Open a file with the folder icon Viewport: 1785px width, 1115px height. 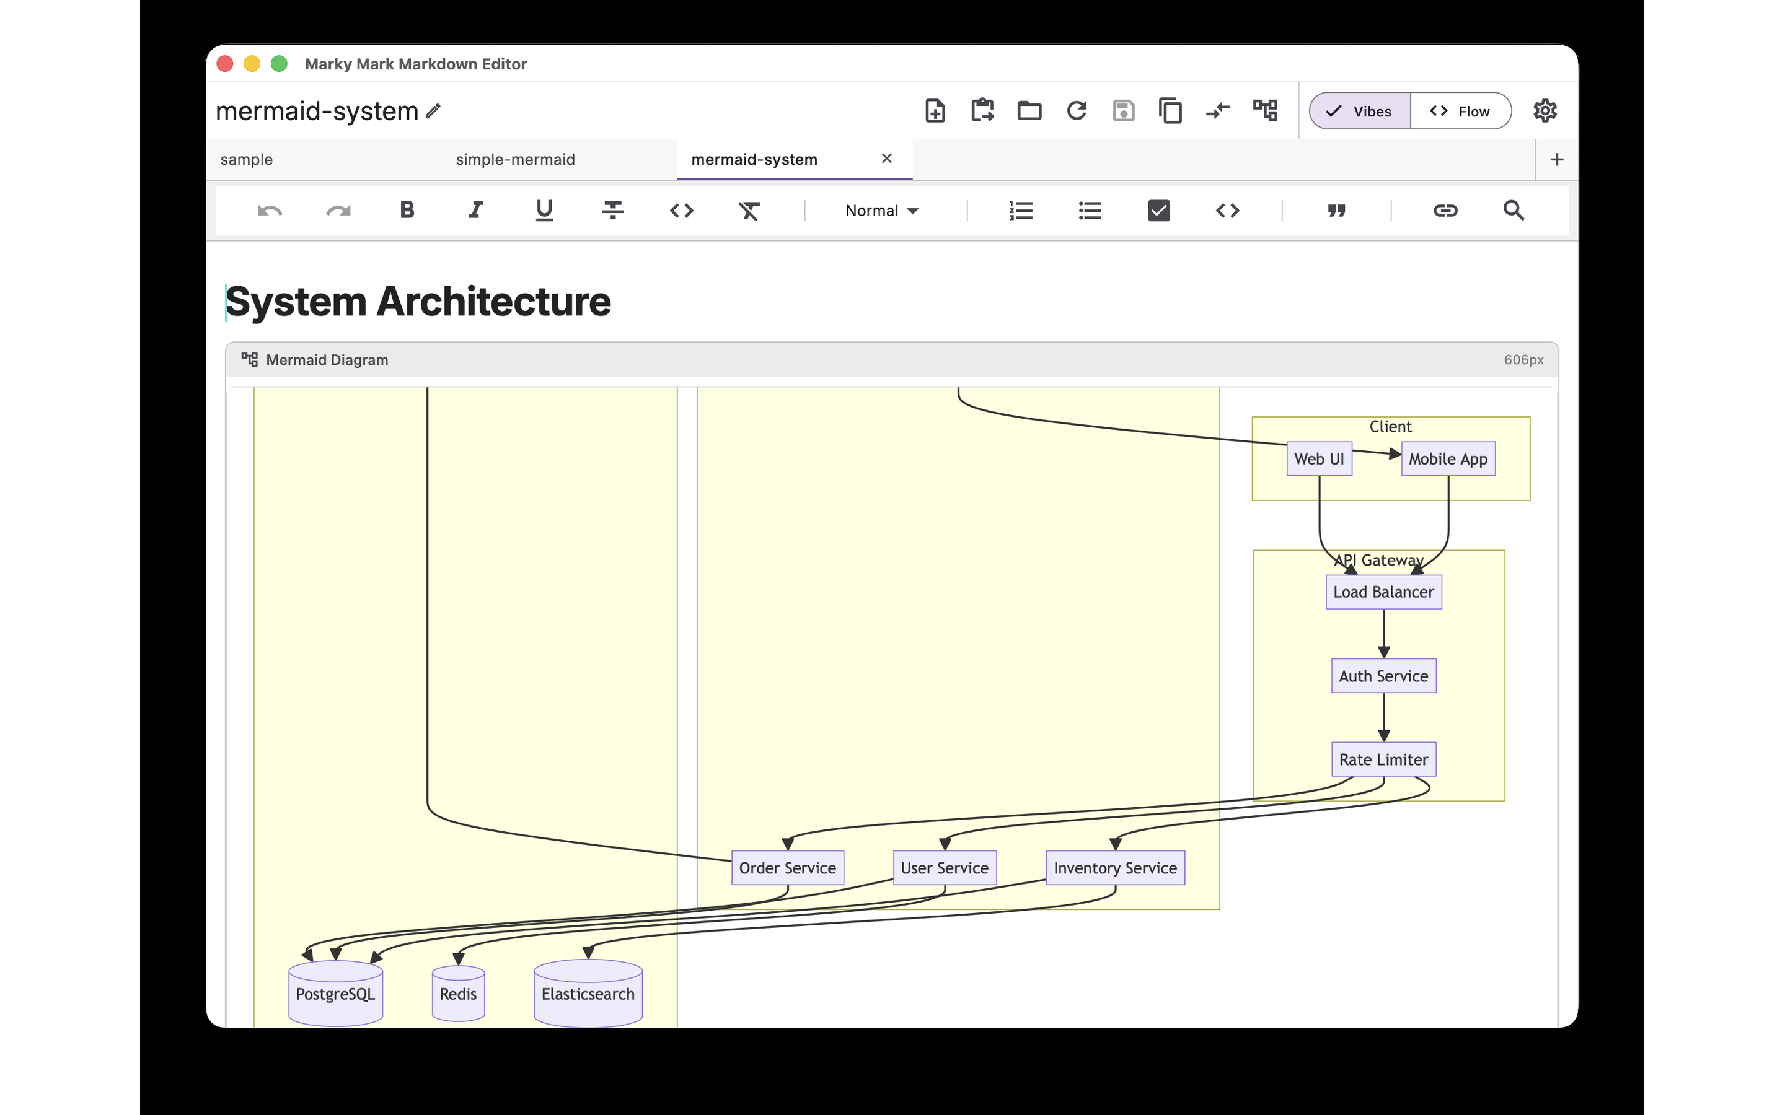(1029, 111)
